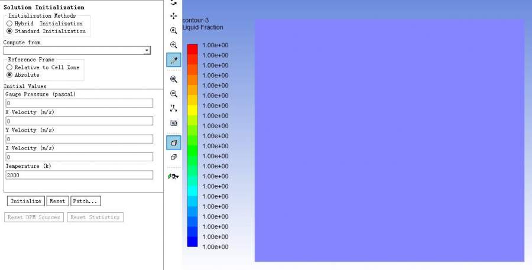This screenshot has width=532, height=270.
Task: Open the display options dropdown icon at the toolbar bottom
Action: (x=174, y=177)
